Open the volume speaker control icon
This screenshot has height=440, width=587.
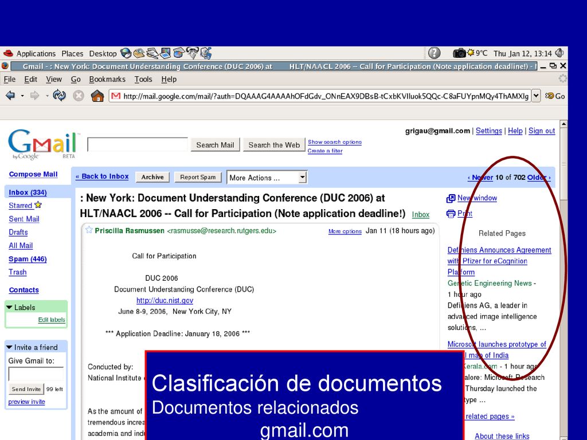559,53
